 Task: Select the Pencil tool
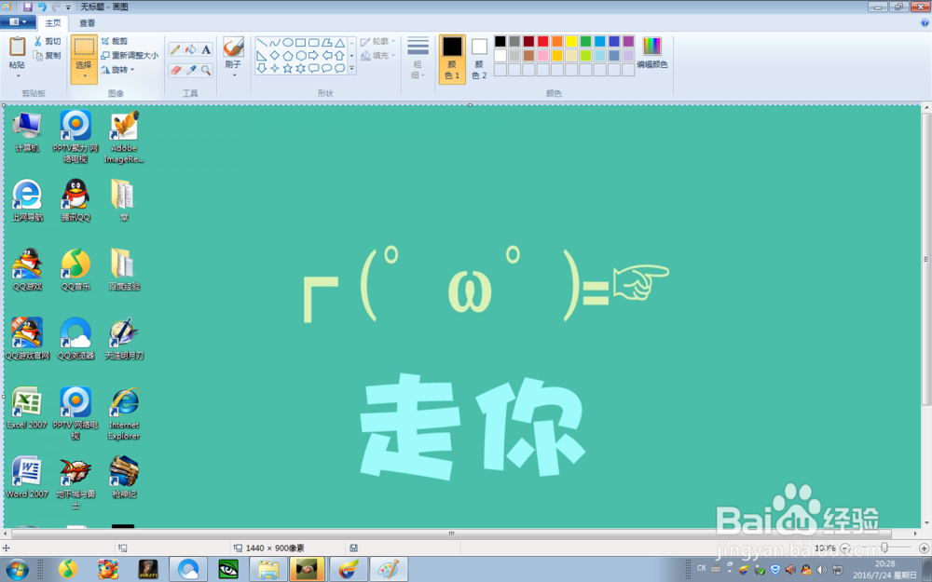[x=175, y=50]
